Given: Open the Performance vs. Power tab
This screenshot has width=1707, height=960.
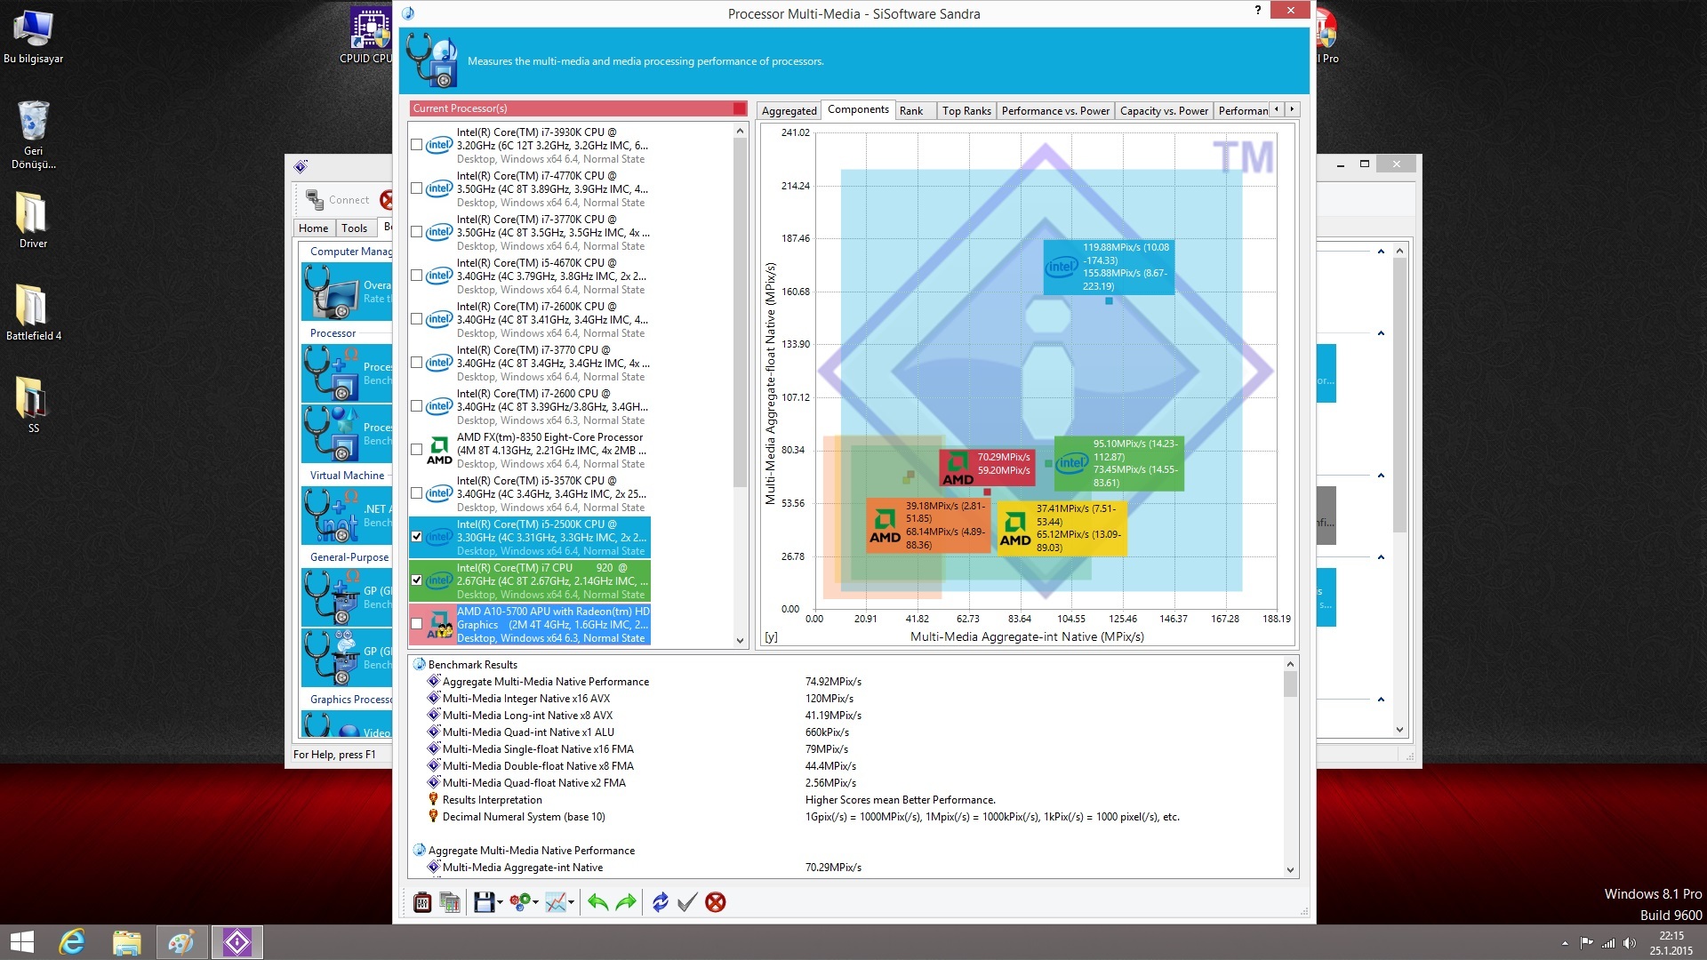Looking at the screenshot, I should click(x=1055, y=111).
